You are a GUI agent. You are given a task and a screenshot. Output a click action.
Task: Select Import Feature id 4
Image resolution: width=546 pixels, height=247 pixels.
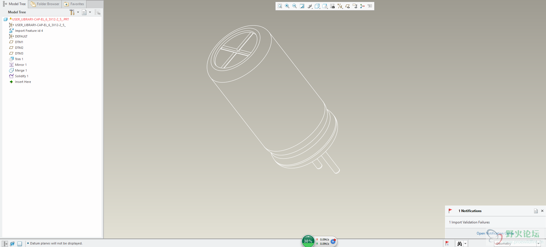coord(29,31)
